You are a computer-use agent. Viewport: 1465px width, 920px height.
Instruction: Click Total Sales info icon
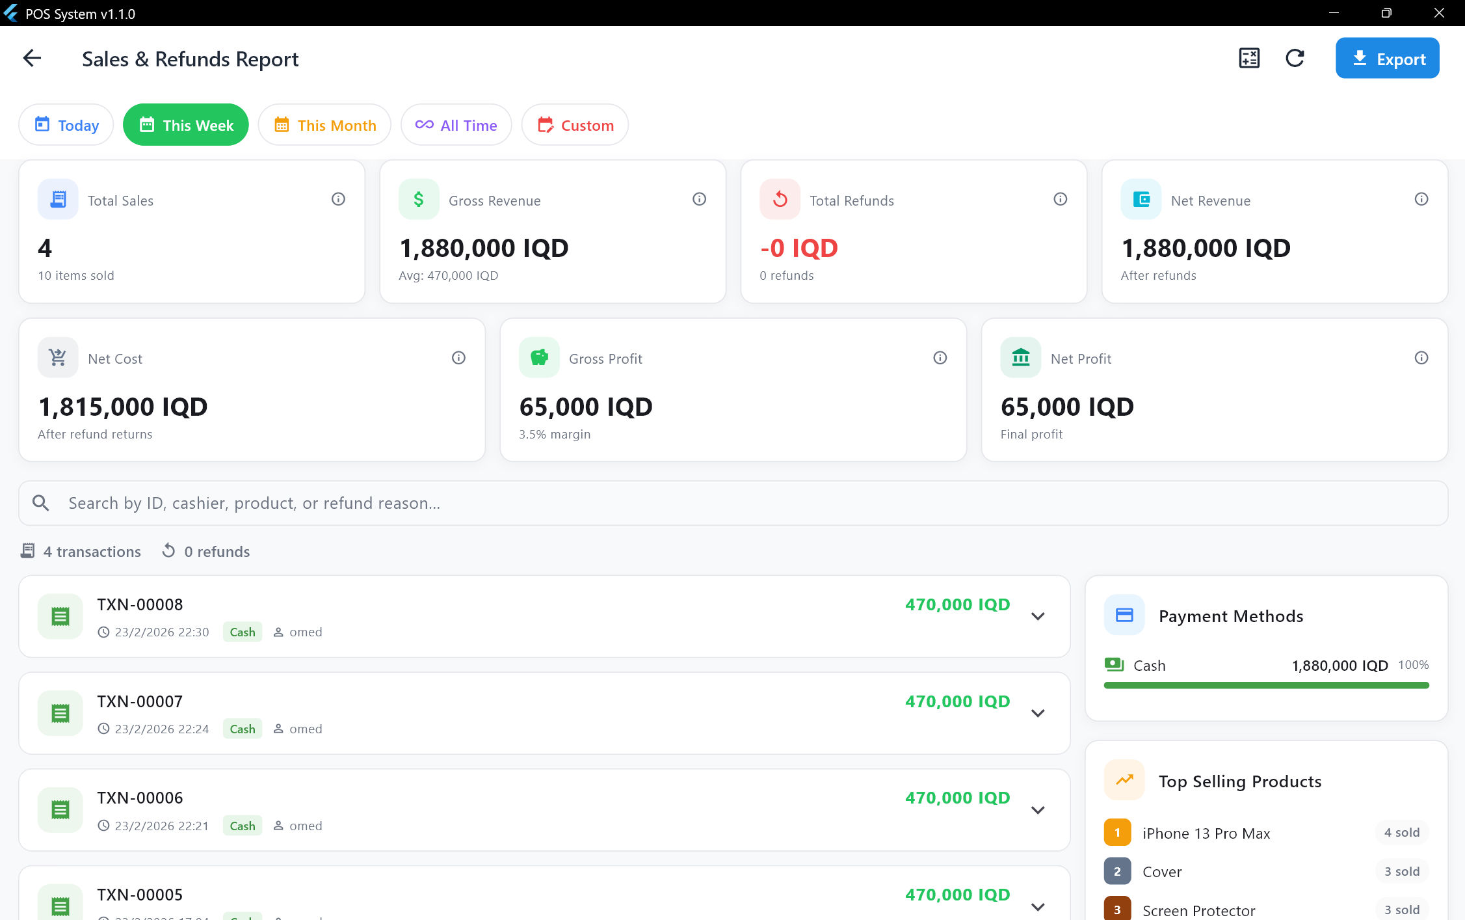tap(338, 199)
